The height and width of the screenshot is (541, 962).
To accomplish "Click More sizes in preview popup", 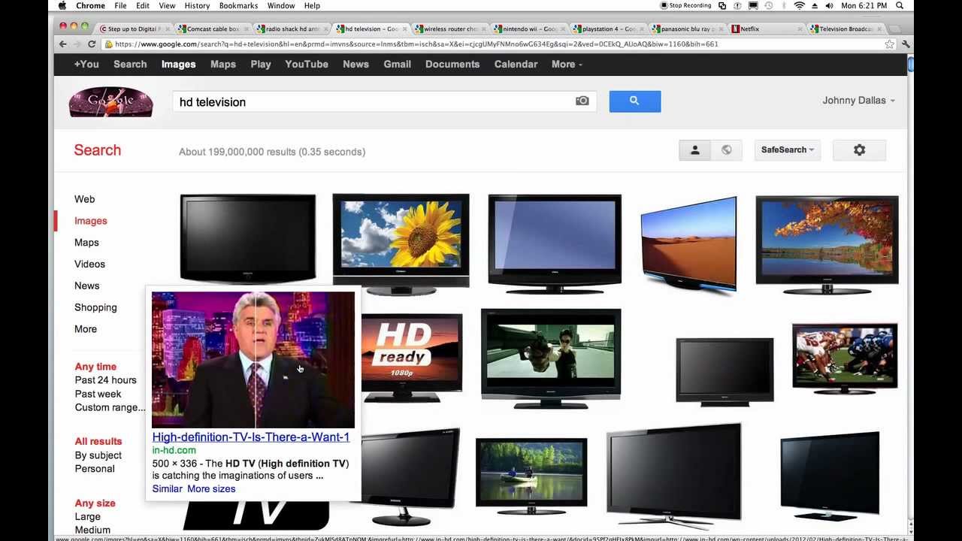I will pos(211,488).
